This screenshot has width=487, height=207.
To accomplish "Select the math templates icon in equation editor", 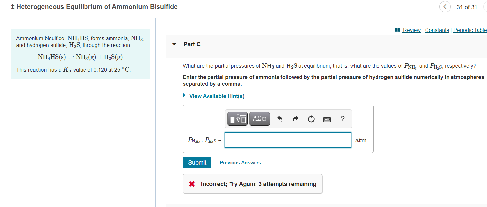I will point(236,119).
